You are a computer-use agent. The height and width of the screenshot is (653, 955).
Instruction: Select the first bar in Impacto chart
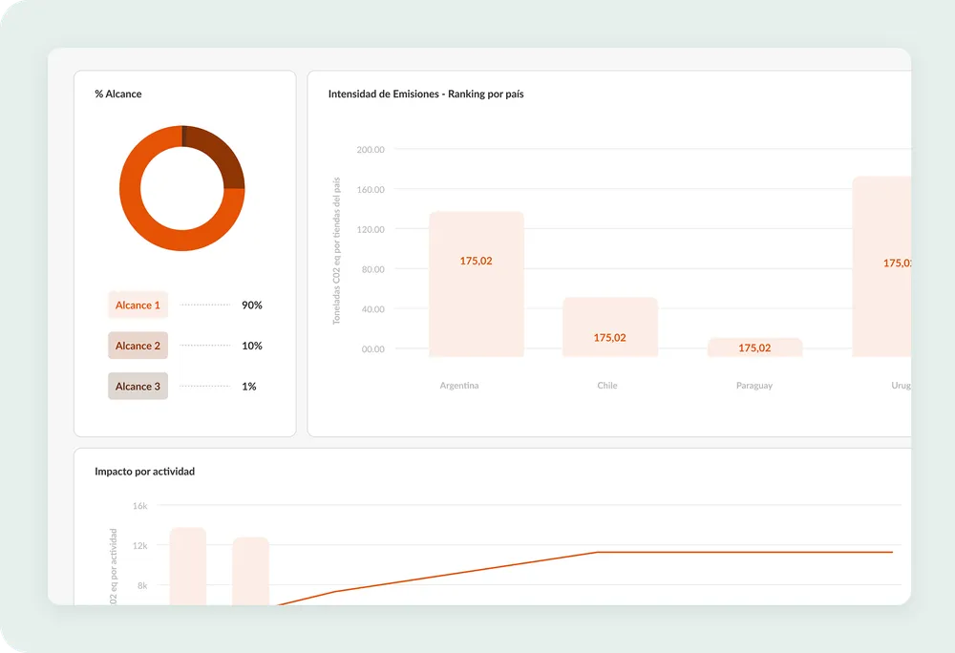click(x=188, y=566)
